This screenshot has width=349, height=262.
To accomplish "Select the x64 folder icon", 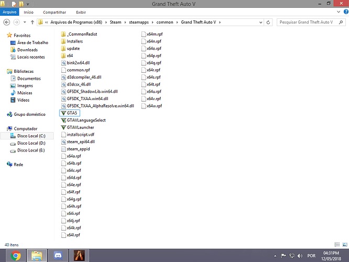I will (x=63, y=56).
